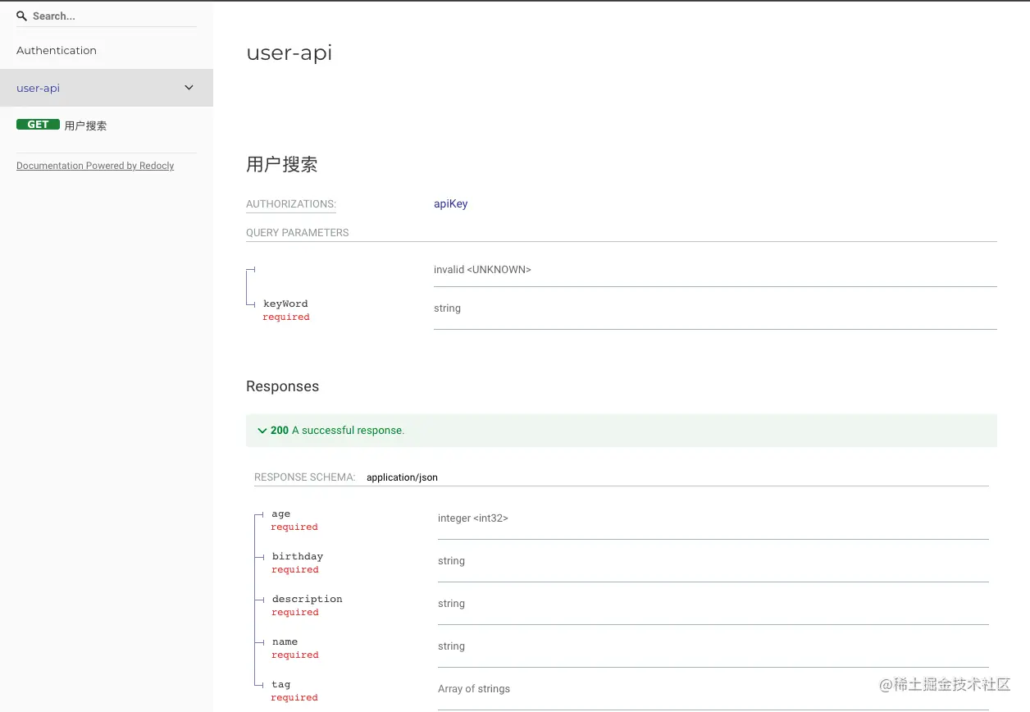
Task: Click the application/json response schema label
Action: [402, 477]
